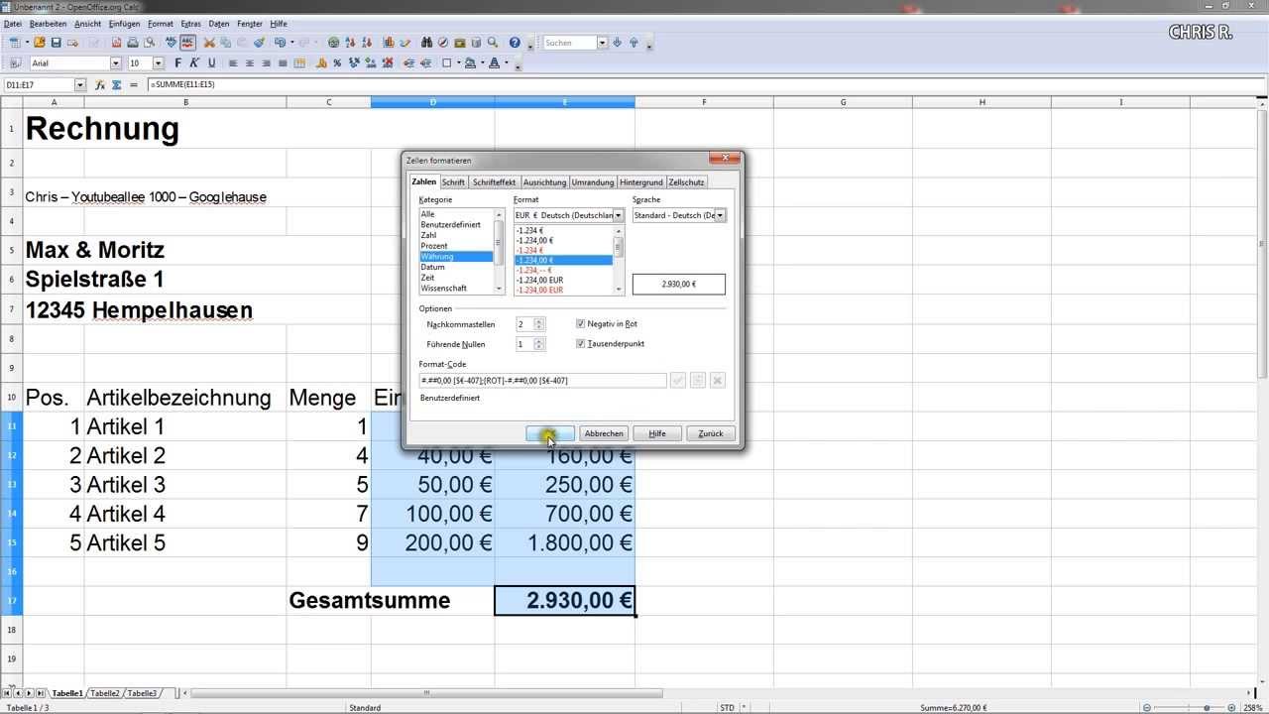Screen dimensions: 1269x714
Task: Select Prozent in Kategorie list
Action: [434, 246]
